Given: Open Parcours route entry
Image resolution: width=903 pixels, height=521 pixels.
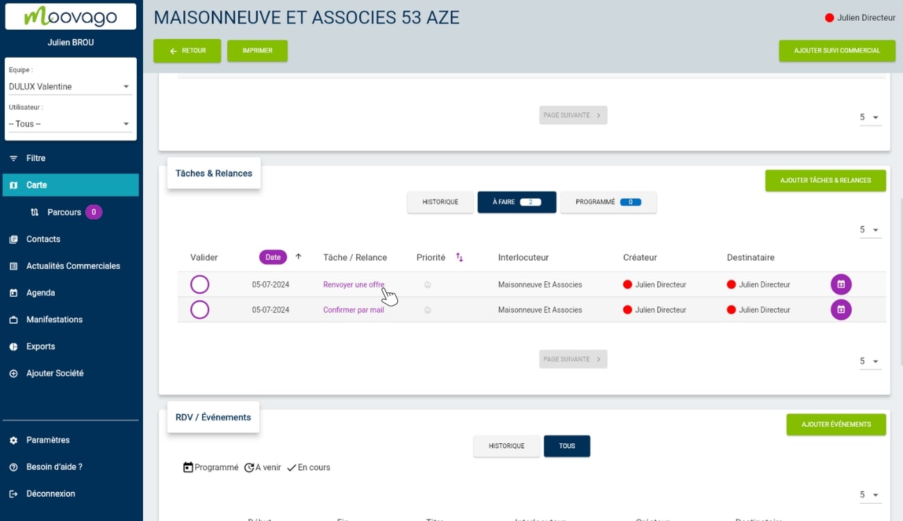Looking at the screenshot, I should click(64, 212).
